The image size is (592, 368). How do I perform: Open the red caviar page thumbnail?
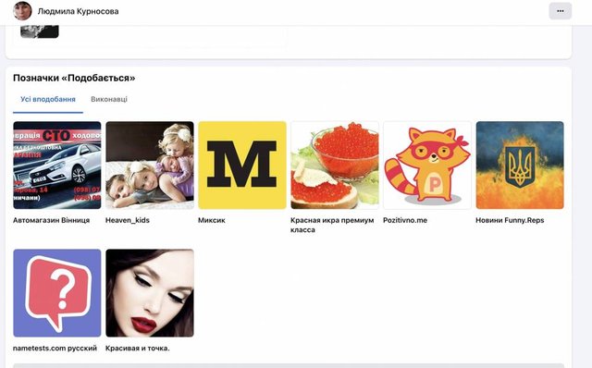click(335, 165)
